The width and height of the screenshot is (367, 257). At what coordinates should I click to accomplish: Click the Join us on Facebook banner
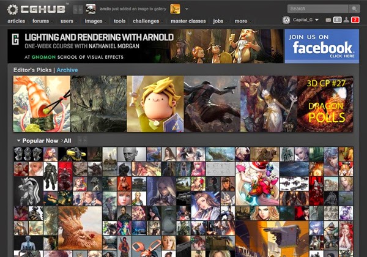322,46
